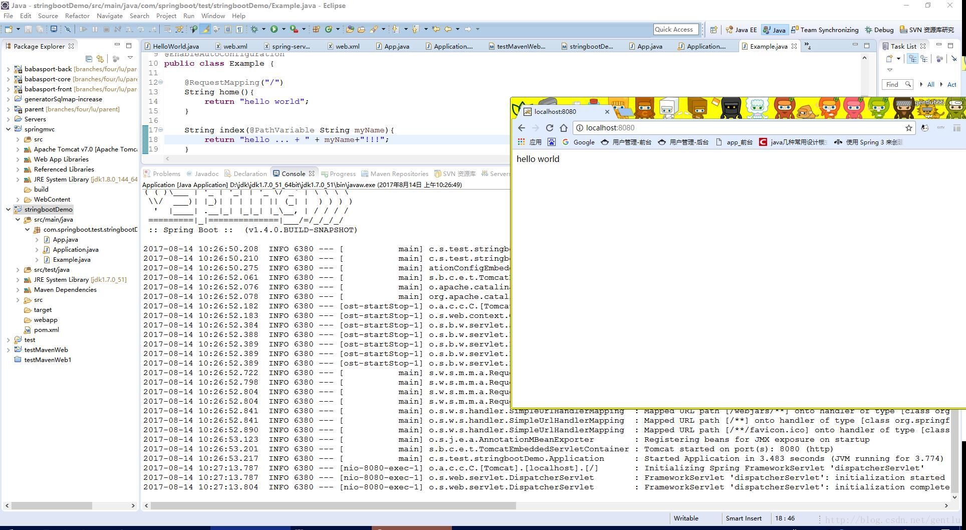Maximize the Package Explorer view
Viewport: 966px width, 530px height.
(x=129, y=46)
